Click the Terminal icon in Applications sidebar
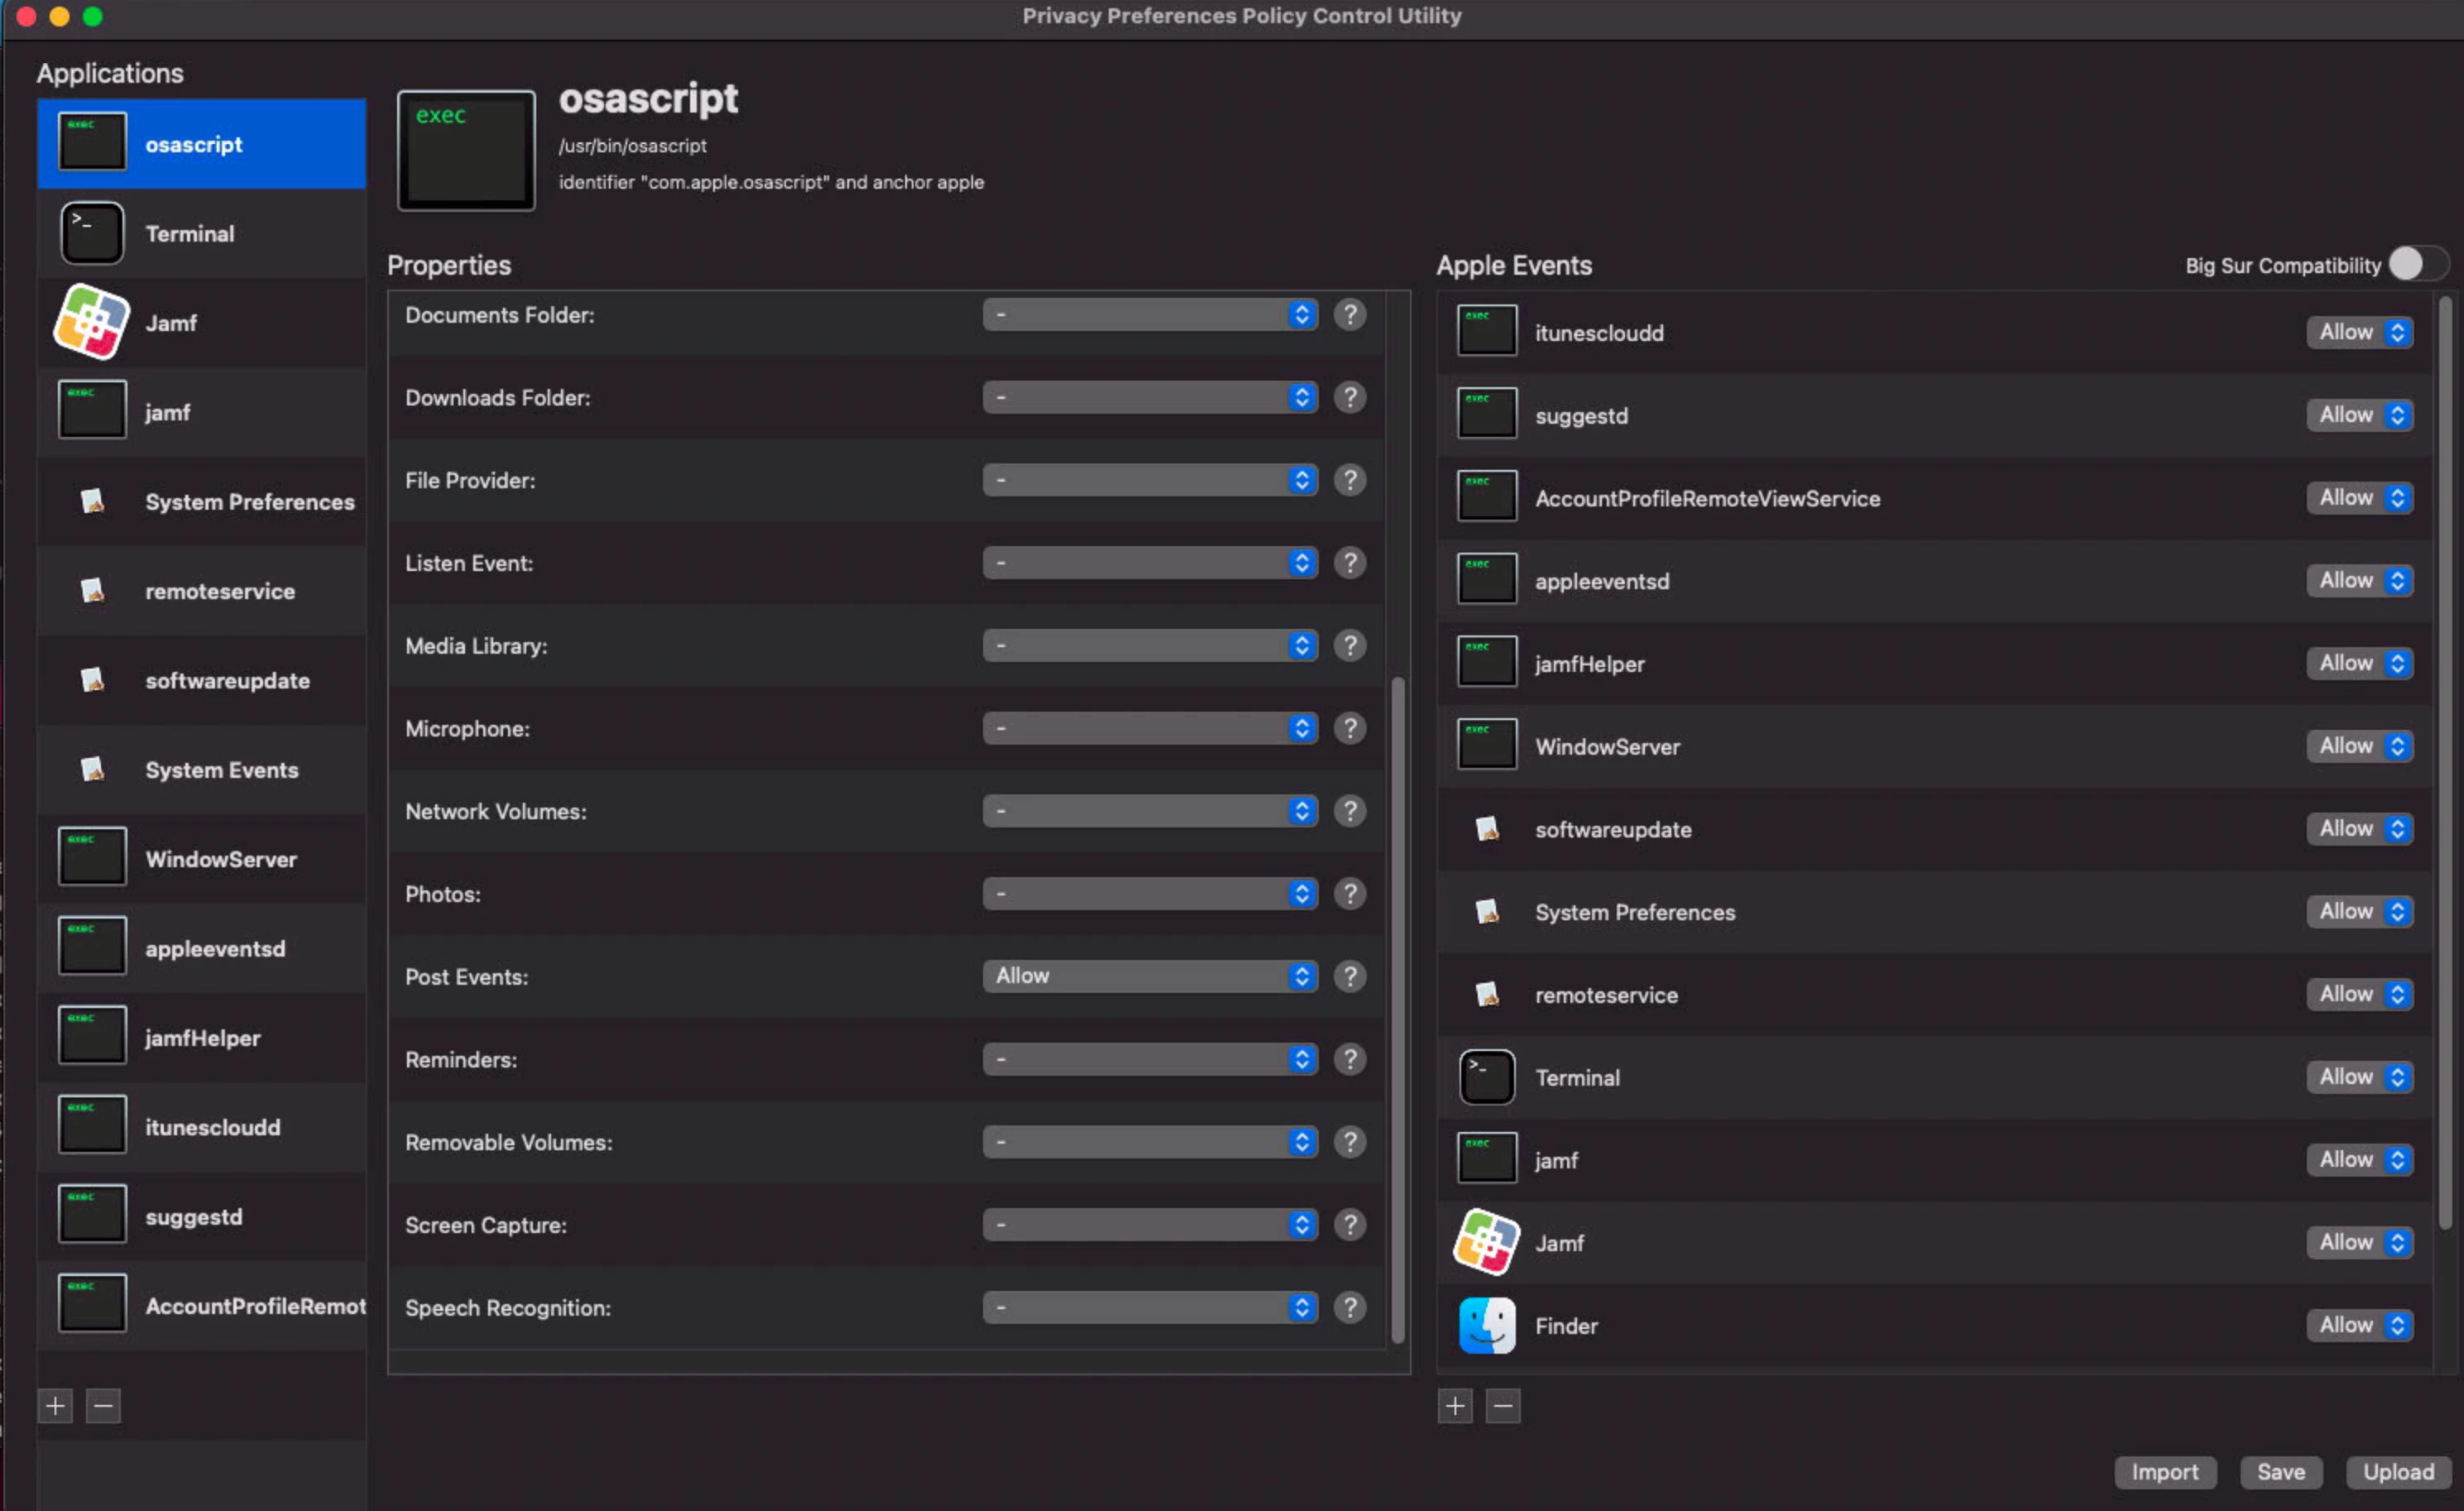This screenshot has width=2464, height=1511. 92,233
